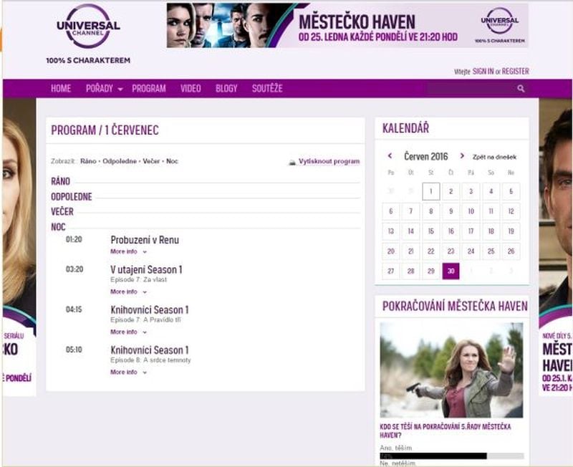Go to previous month in calendar
Image resolution: width=573 pixels, height=467 pixels.
point(390,156)
